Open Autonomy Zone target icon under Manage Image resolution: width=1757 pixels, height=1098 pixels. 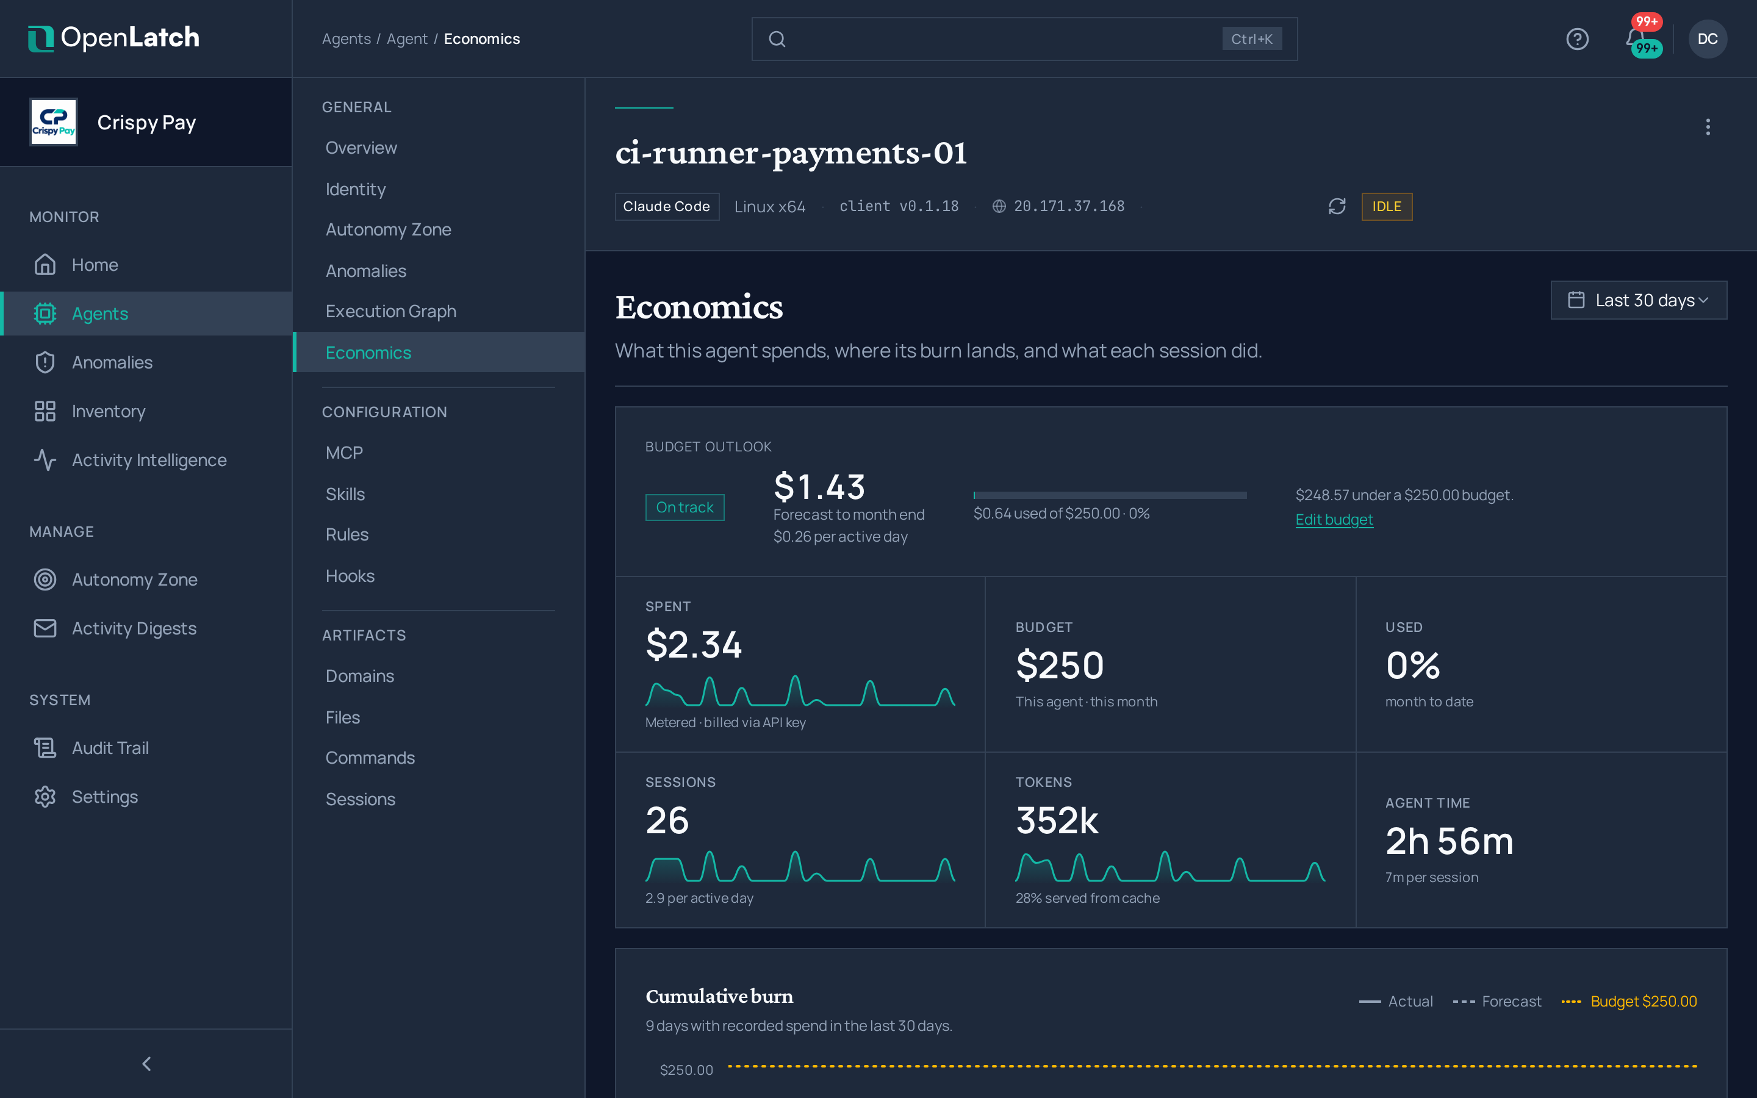pos(45,579)
